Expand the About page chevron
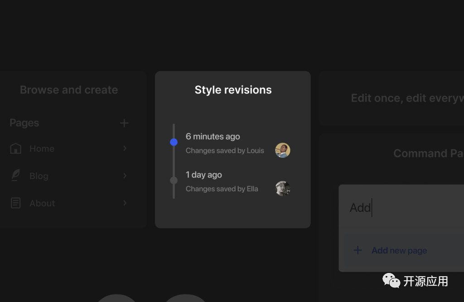This screenshot has width=464, height=302. pos(125,203)
